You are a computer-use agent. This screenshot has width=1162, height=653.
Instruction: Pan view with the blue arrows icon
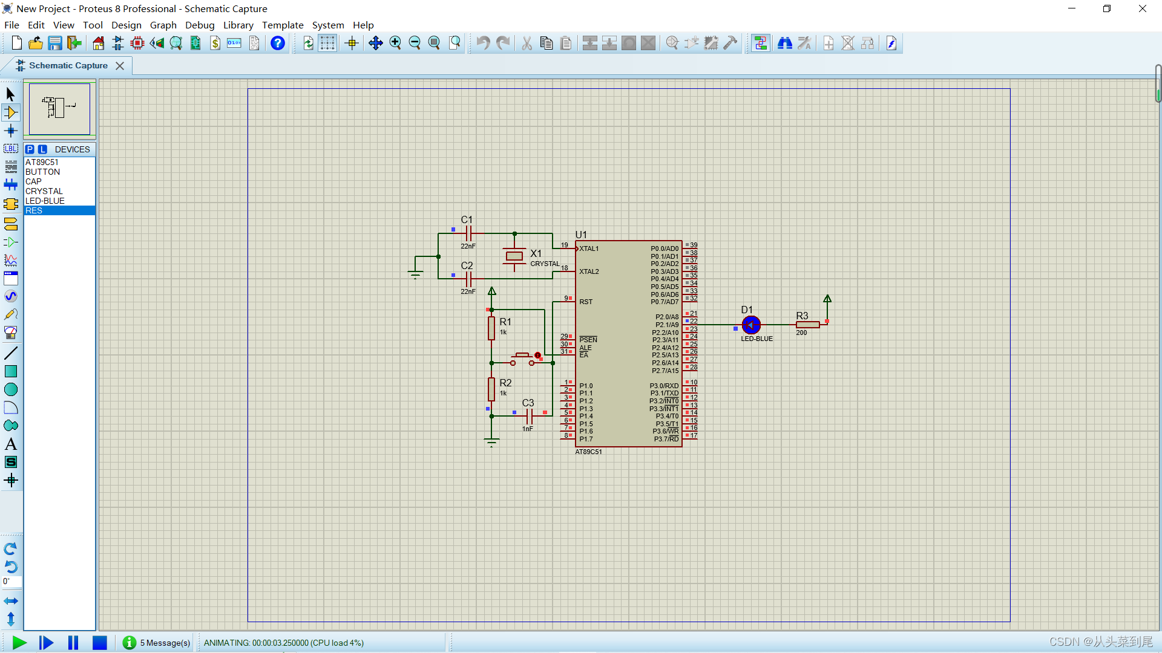pos(376,43)
